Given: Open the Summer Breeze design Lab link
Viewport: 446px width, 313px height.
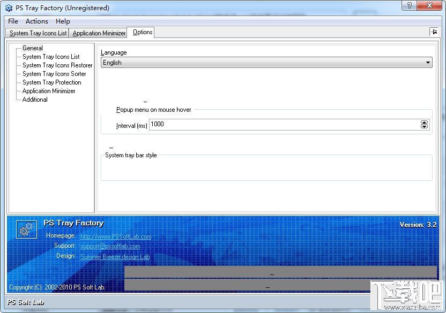Looking at the screenshot, I should pos(115,257).
